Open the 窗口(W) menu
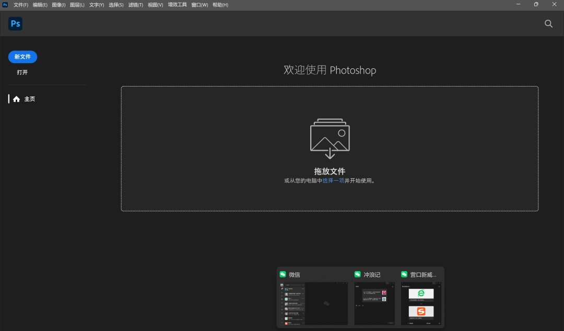This screenshot has width=564, height=331. click(199, 5)
